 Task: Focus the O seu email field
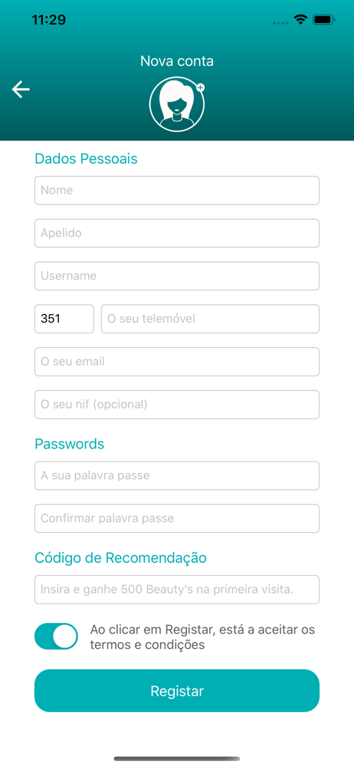coord(177,362)
